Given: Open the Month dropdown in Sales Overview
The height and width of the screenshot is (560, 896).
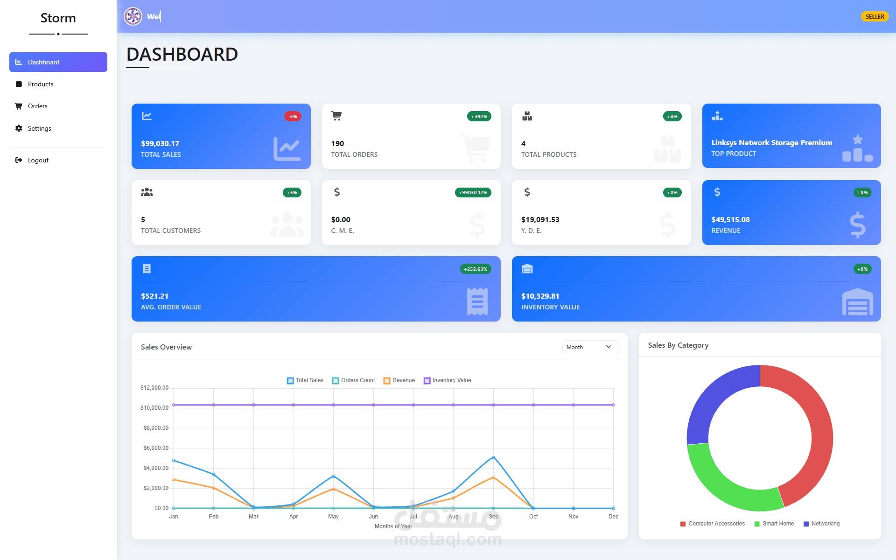Looking at the screenshot, I should (589, 347).
